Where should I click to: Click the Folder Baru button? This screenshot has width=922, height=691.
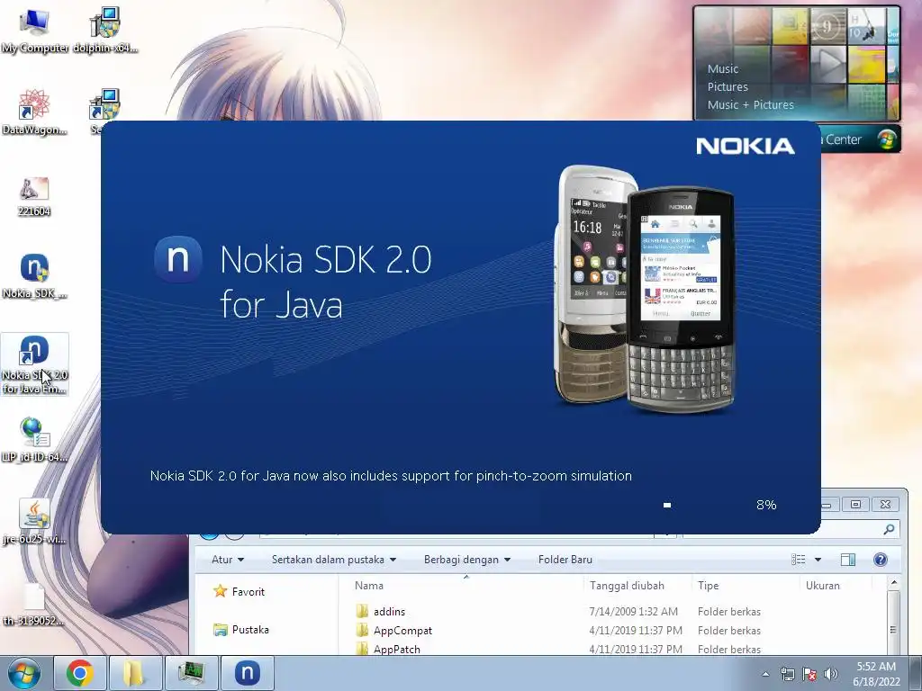point(565,560)
